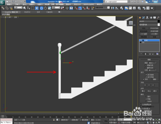Open Select by Name dialog icon
This screenshot has width=161, height=124.
(28, 8)
